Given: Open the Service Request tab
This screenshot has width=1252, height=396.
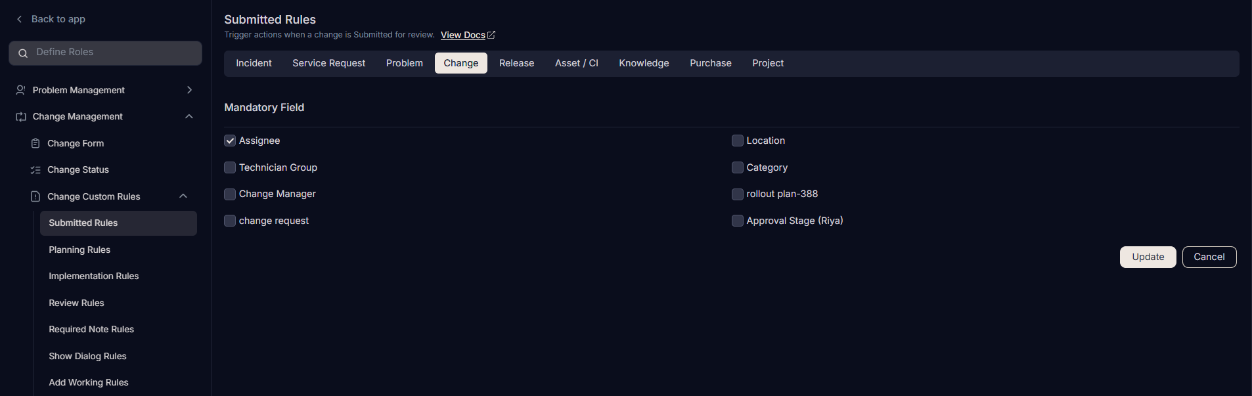Looking at the screenshot, I should pos(329,63).
